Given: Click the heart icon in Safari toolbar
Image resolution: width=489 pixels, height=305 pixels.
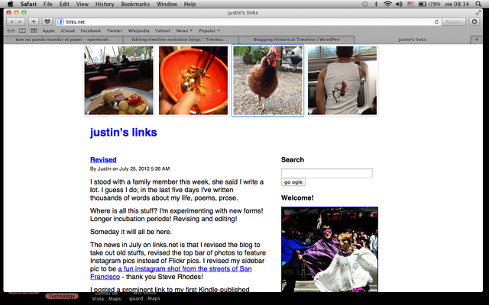Looking at the screenshot, I should [x=47, y=22].
